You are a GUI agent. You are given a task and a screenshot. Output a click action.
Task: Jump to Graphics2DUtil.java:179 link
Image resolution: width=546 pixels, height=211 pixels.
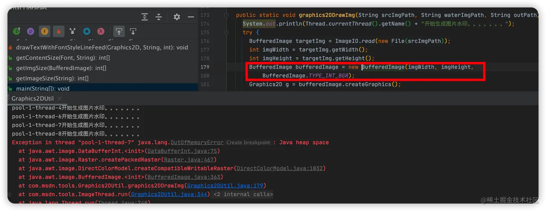[225, 186]
